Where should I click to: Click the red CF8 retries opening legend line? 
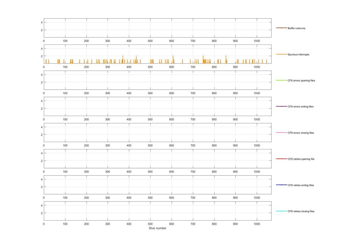[281, 159]
